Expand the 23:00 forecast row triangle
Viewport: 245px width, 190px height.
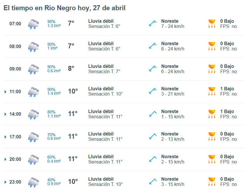(5, 182)
